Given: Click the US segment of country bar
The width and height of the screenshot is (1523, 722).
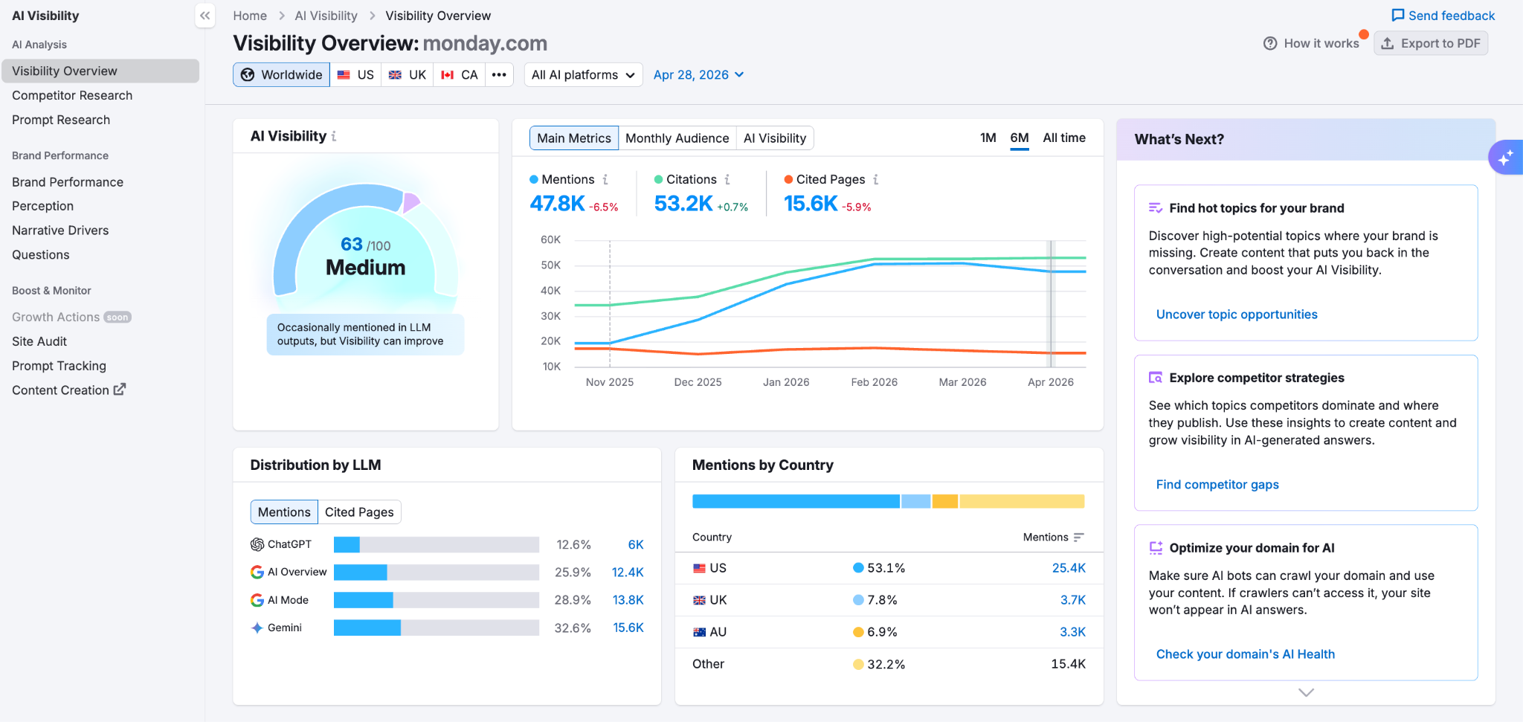Looking at the screenshot, I should pyautogui.click(x=796, y=501).
